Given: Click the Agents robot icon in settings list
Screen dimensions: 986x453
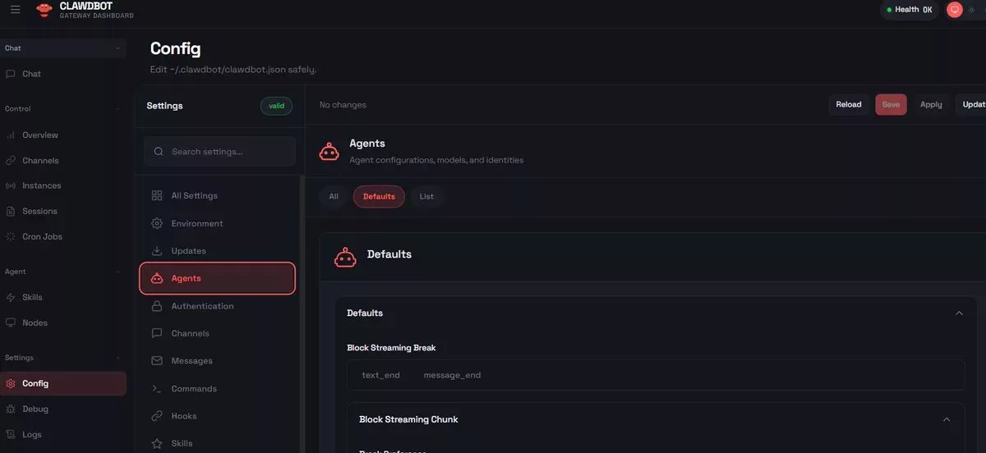Looking at the screenshot, I should coord(157,278).
